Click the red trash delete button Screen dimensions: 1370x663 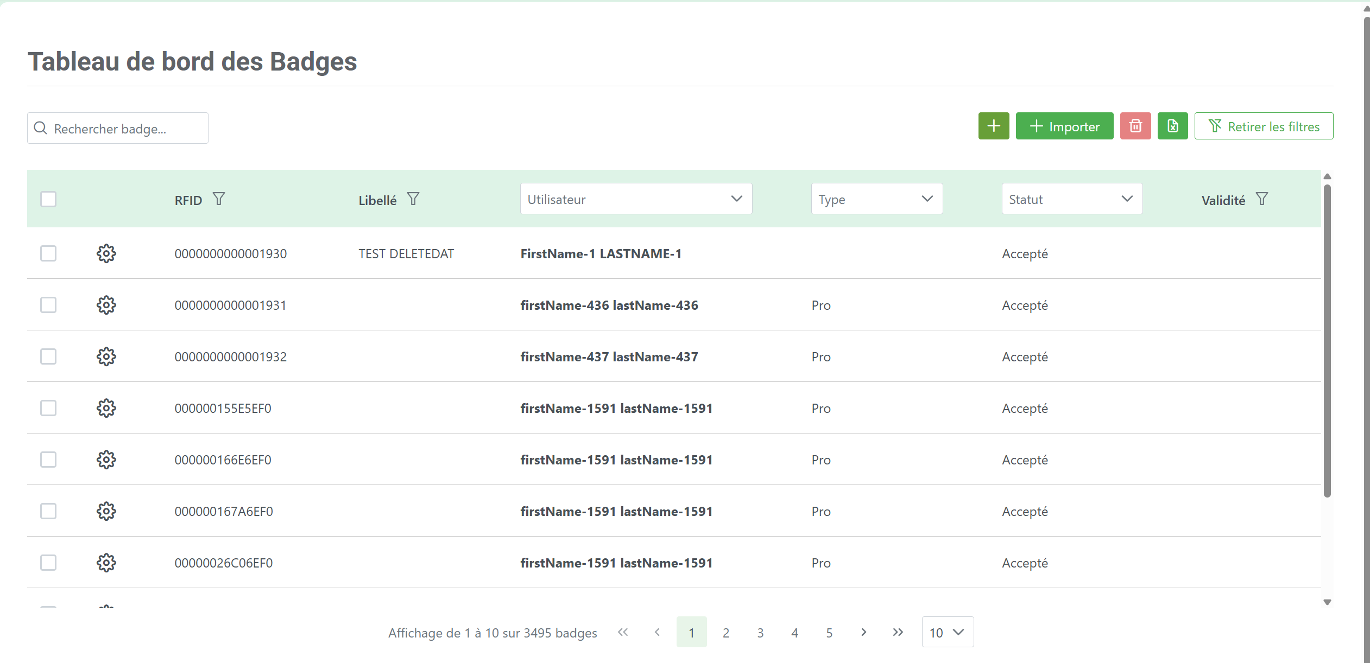coord(1135,126)
